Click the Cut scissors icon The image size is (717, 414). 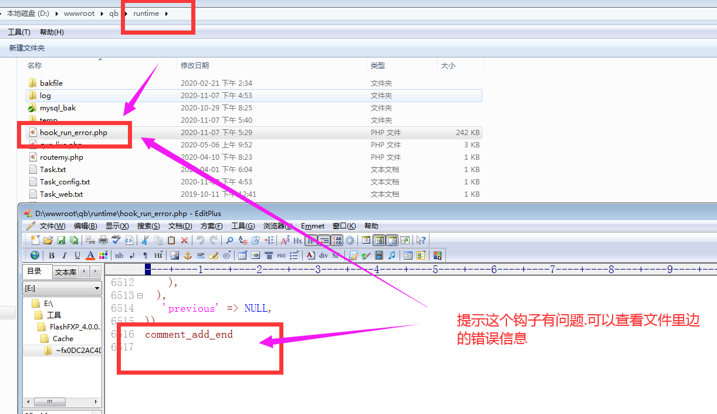pos(144,240)
